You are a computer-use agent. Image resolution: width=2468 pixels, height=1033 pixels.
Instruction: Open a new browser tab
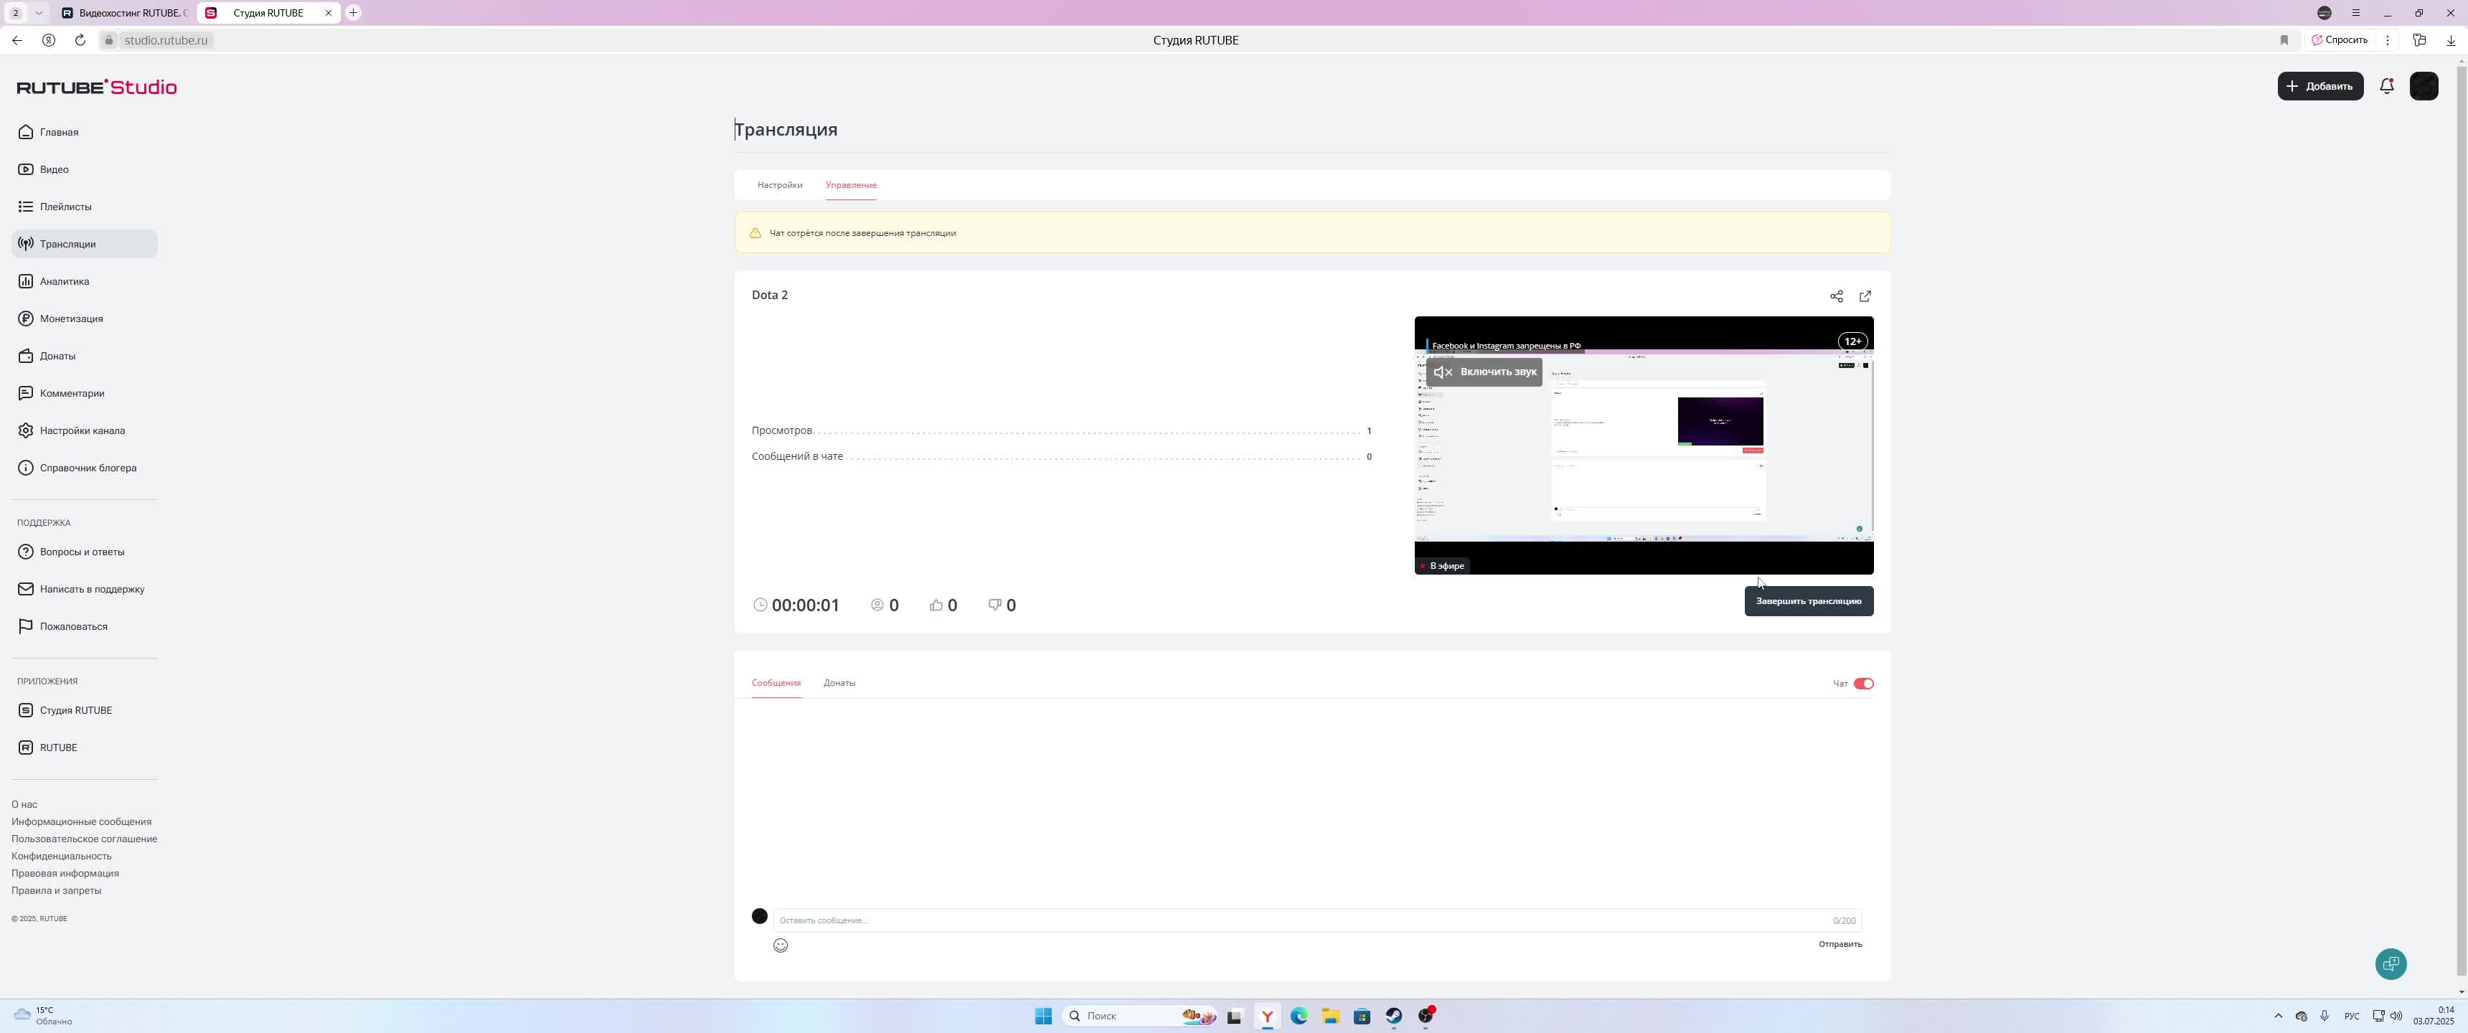354,14
